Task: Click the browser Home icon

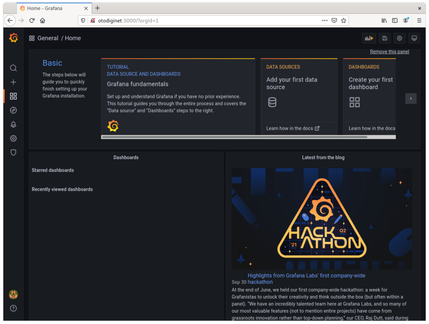Action: click(x=42, y=21)
